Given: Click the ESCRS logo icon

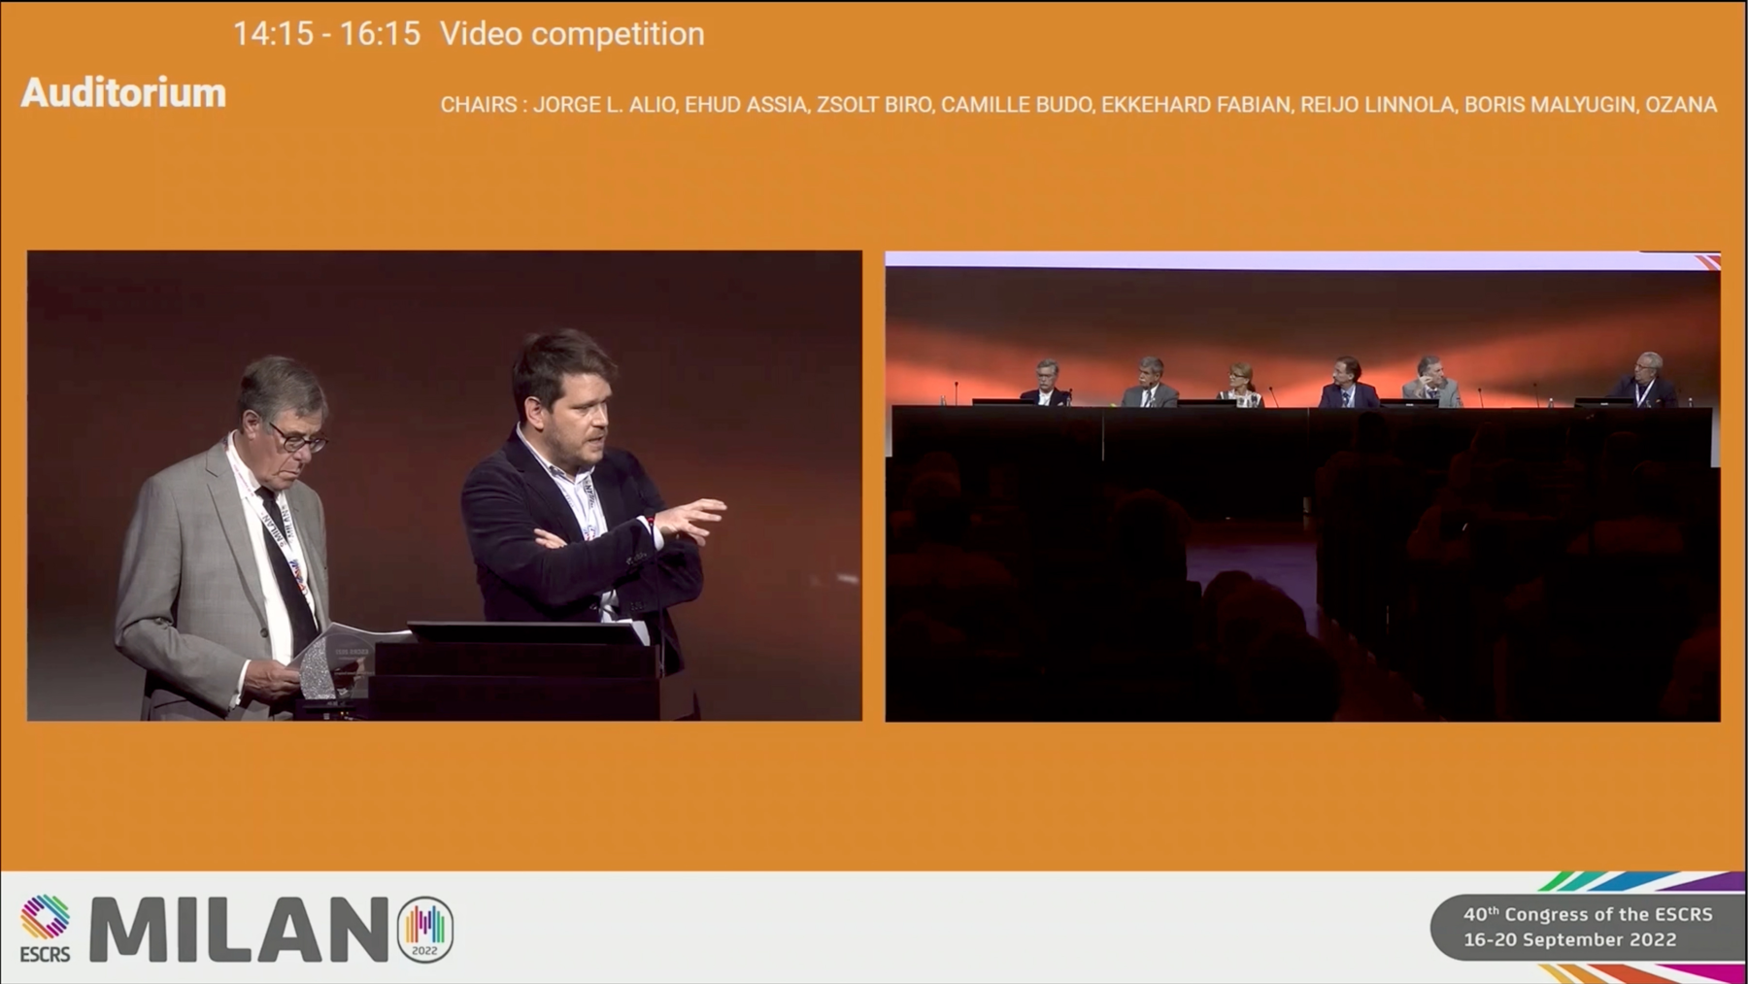Looking at the screenshot, I should pyautogui.click(x=46, y=929).
